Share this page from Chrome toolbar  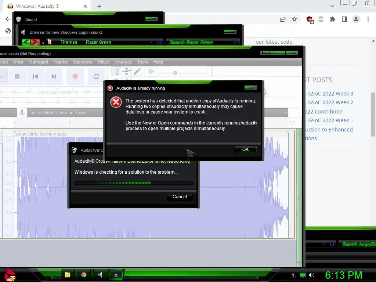(283, 19)
